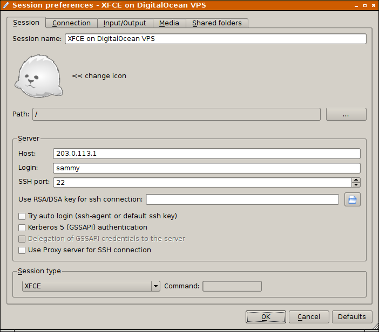Click the Login field containing sammy
The image size is (379, 332).
coord(207,168)
